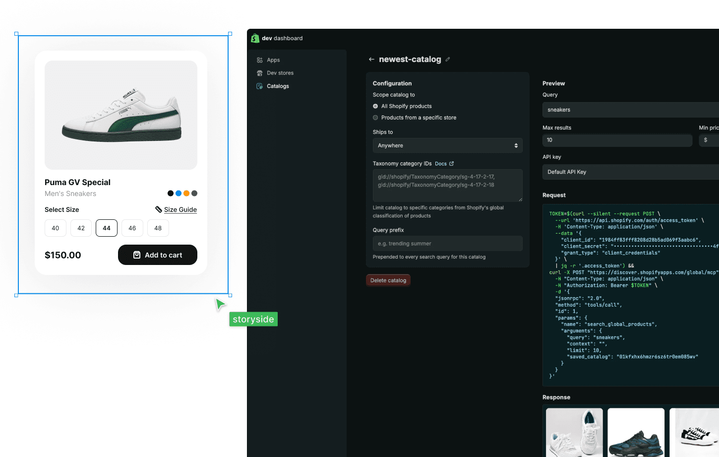The width and height of the screenshot is (719, 457).
Task: Click the Puma GV Special title
Action: coord(77,183)
